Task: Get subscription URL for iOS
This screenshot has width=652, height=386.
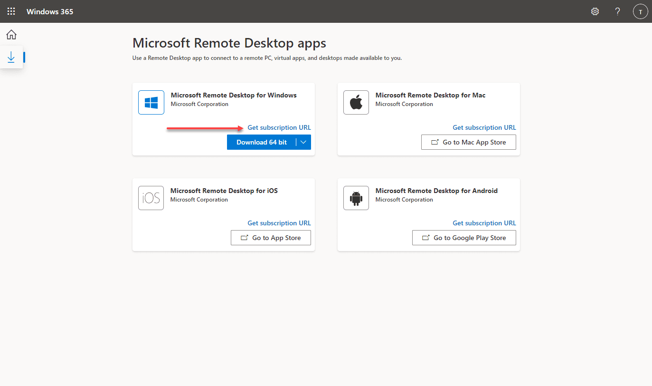Action: [279, 222]
